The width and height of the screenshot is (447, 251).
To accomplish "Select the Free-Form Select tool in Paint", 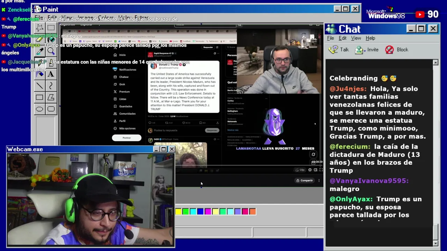I will [x=39, y=28].
